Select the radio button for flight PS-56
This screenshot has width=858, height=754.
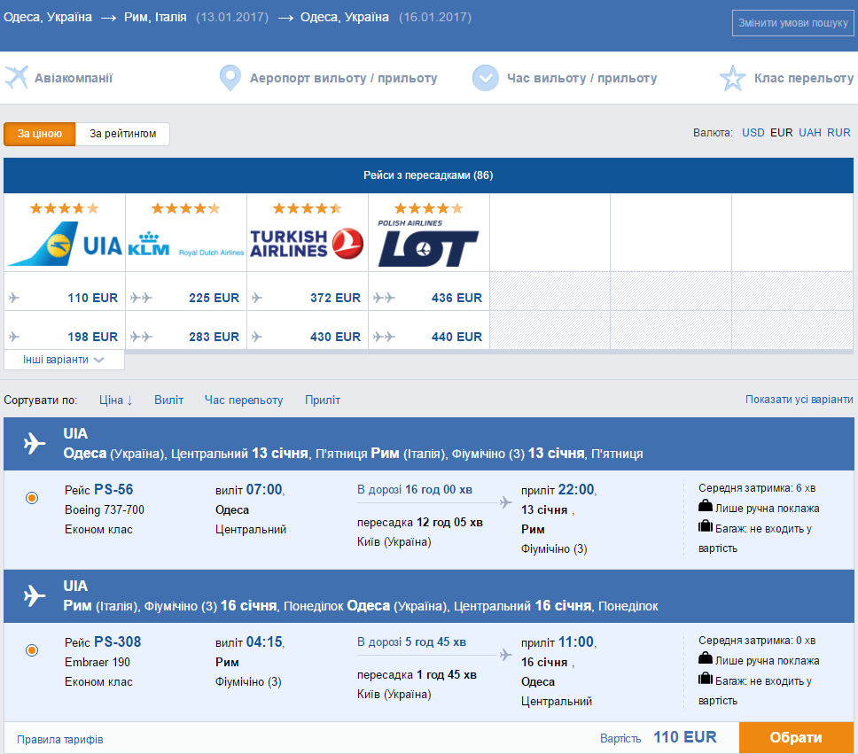pos(32,498)
